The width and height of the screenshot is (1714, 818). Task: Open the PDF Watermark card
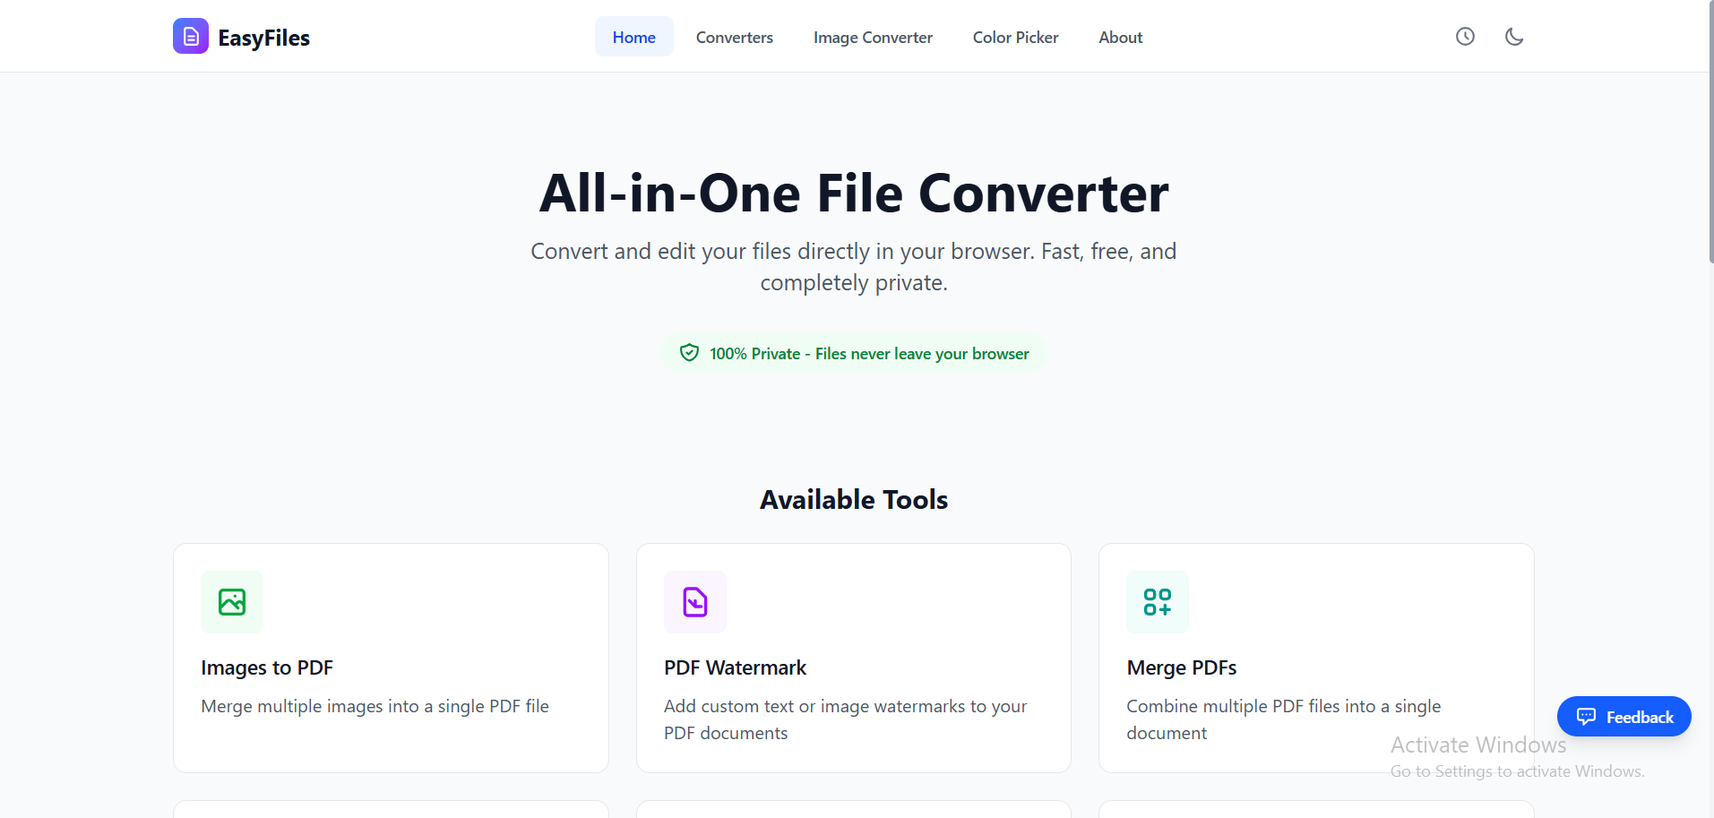853,657
